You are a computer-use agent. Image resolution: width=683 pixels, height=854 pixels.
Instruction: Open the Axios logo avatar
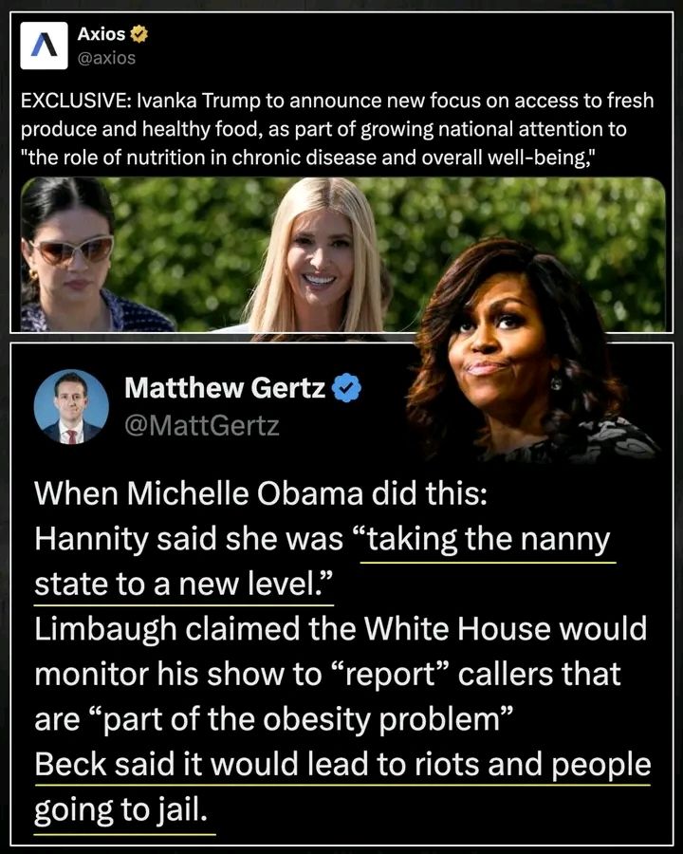click(x=45, y=46)
